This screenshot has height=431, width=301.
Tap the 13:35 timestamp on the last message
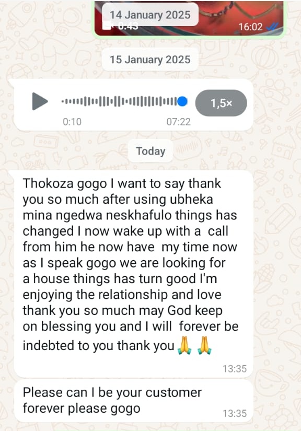pos(235,413)
